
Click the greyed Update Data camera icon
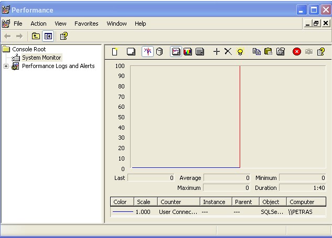point(309,52)
